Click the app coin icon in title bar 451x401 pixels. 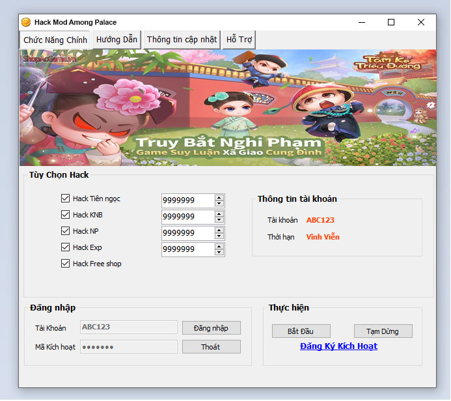pyautogui.click(x=26, y=22)
